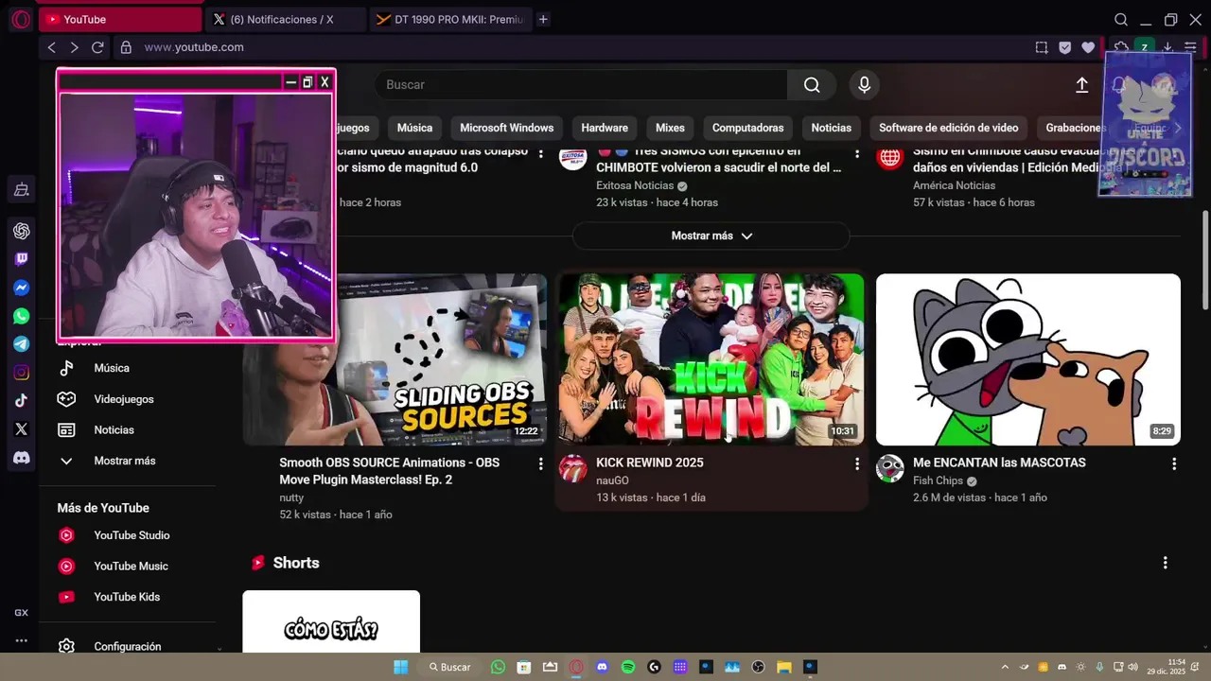Select Música filter chip
This screenshot has height=681, width=1211.
414,128
